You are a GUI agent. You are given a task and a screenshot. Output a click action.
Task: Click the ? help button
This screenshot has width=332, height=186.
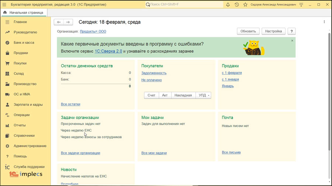291,31
